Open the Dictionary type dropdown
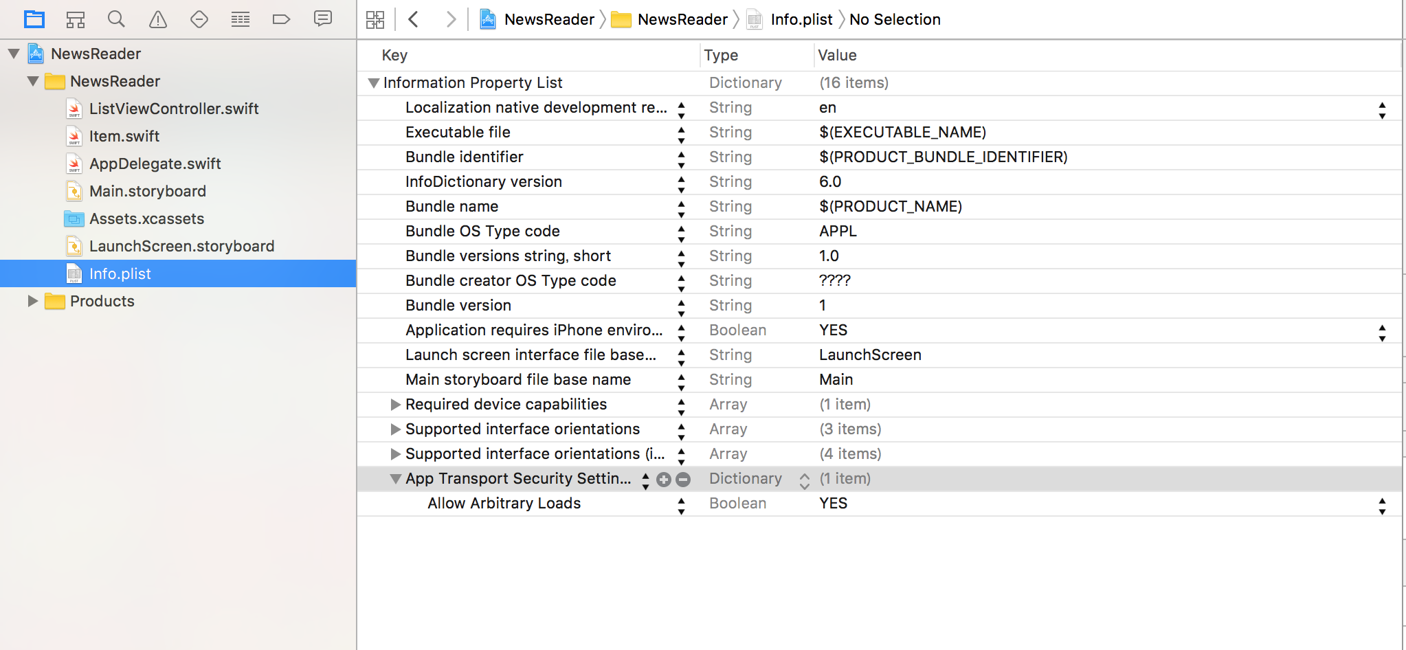Screen dimensions: 1406x650 804,480
